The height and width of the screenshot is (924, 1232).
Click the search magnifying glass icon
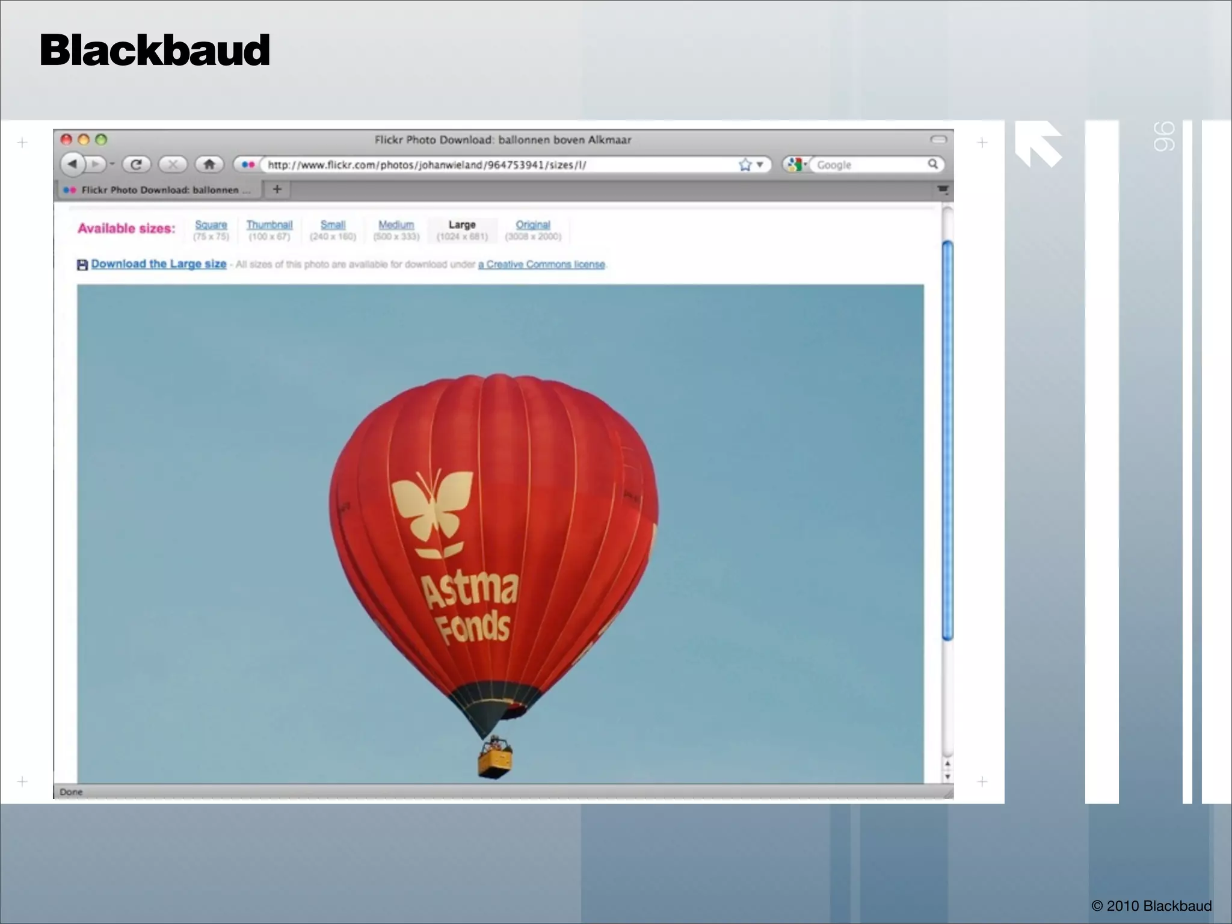933,164
